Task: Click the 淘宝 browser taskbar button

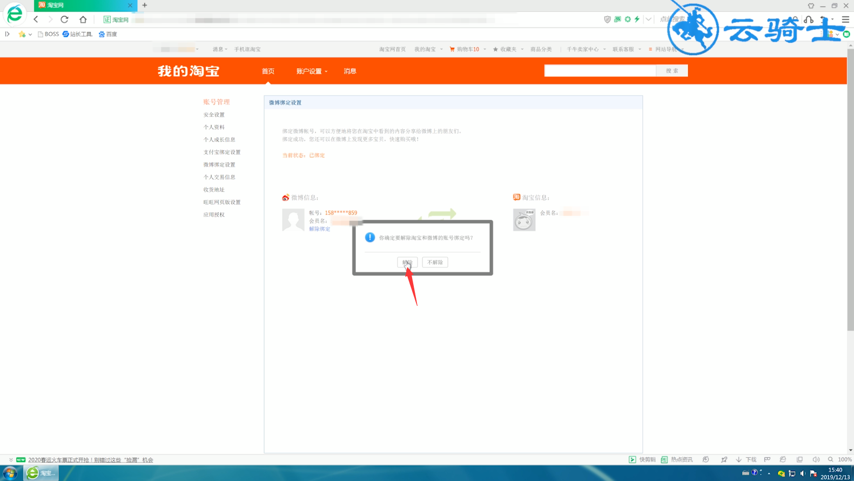Action: 42,473
